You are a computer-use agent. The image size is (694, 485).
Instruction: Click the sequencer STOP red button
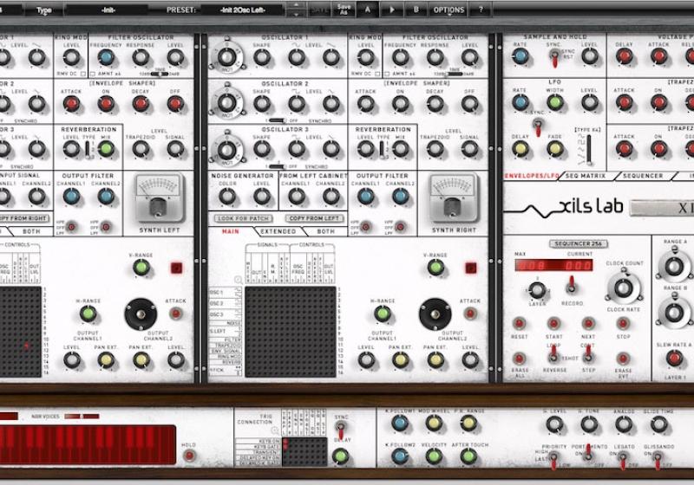623,323
